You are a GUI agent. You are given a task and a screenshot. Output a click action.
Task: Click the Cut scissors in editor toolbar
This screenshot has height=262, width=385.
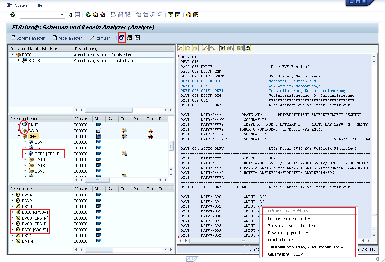[x=180, y=48]
